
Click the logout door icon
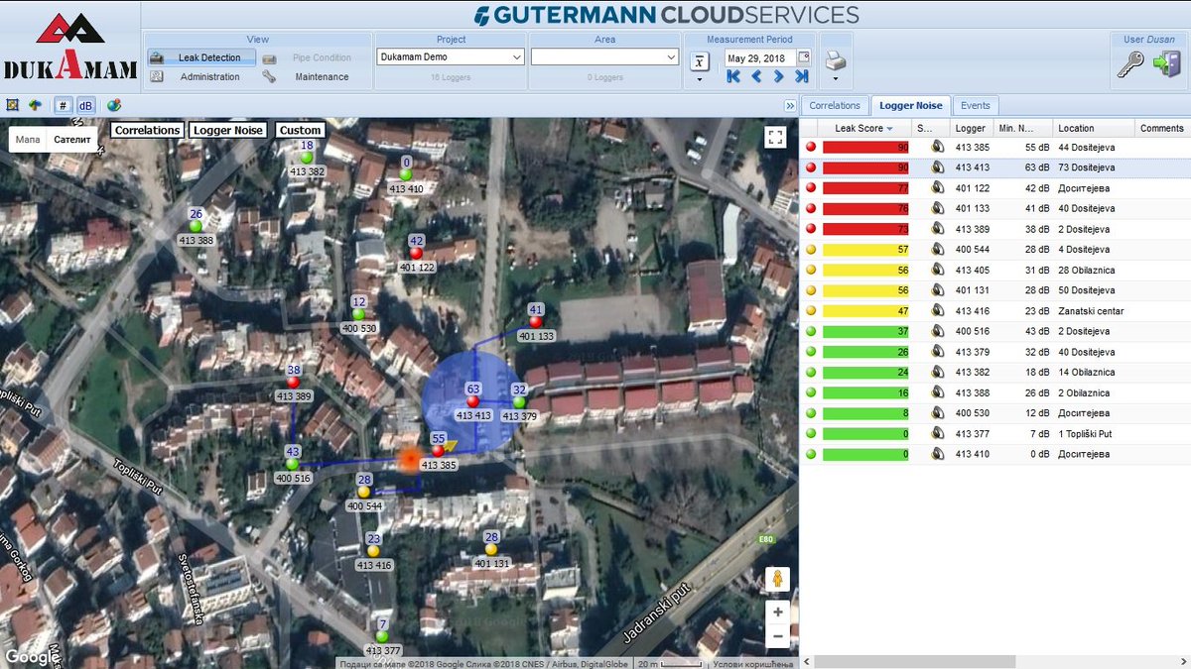click(x=1165, y=64)
